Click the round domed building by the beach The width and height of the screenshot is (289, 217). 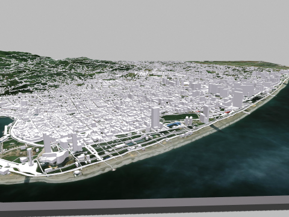click(77, 172)
